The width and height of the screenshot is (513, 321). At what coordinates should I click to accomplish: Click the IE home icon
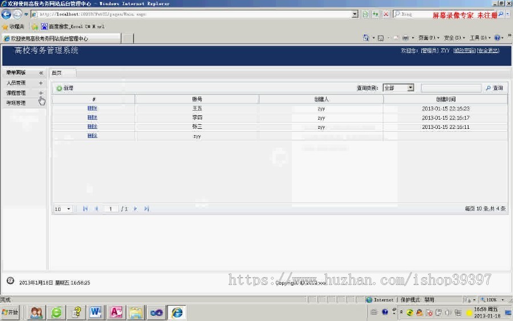click(x=366, y=38)
